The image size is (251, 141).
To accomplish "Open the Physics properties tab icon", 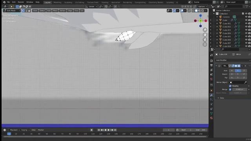I will click(x=211, y=104).
